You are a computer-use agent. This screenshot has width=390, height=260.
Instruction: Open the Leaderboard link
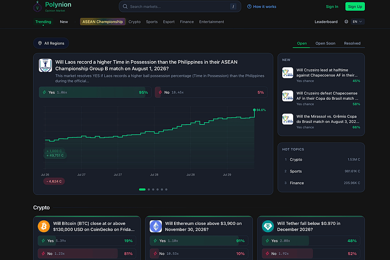click(326, 22)
